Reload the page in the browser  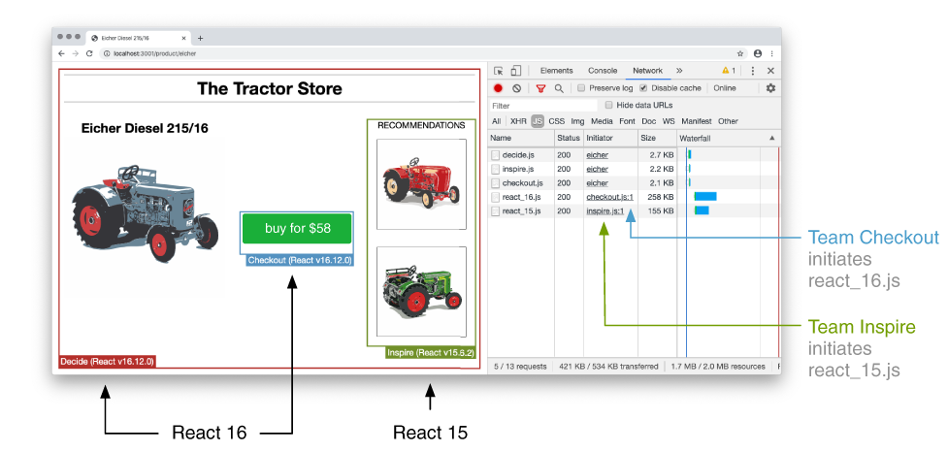[x=90, y=53]
